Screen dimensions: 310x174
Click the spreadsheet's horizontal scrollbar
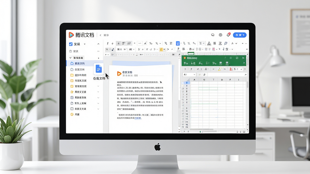(x=202, y=130)
